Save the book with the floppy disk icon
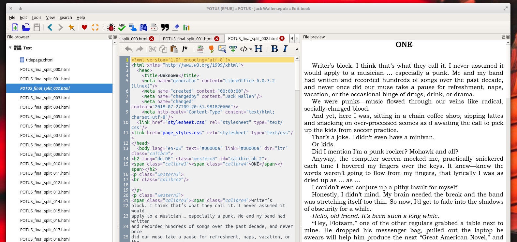517x242 pixels. pos(37,27)
